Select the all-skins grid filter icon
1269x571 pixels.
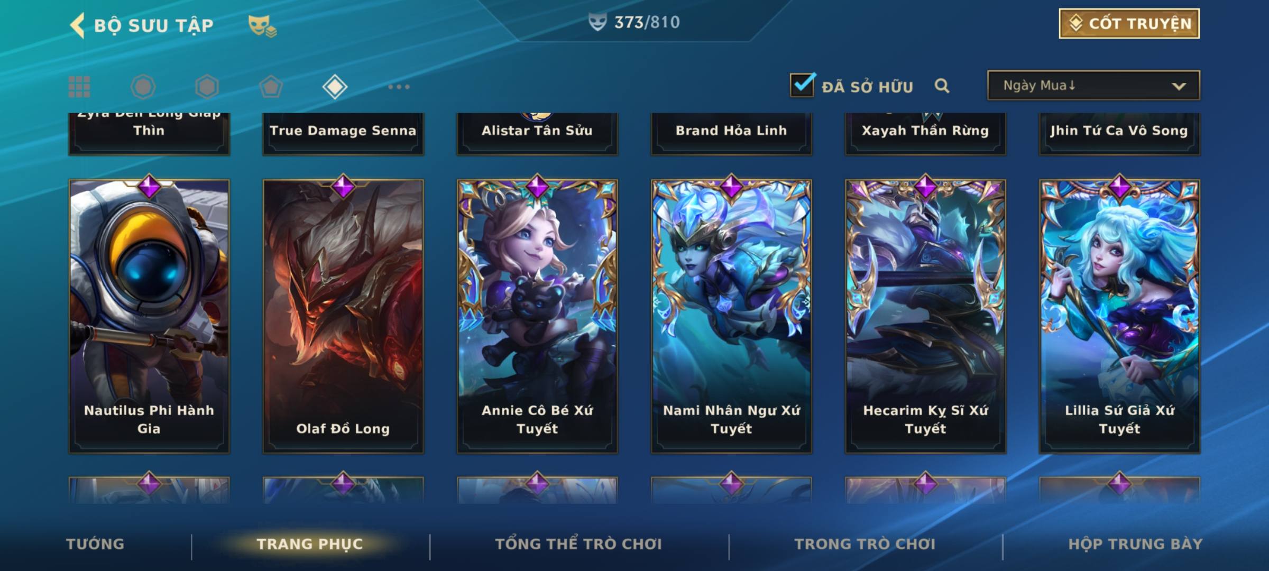[x=79, y=87]
